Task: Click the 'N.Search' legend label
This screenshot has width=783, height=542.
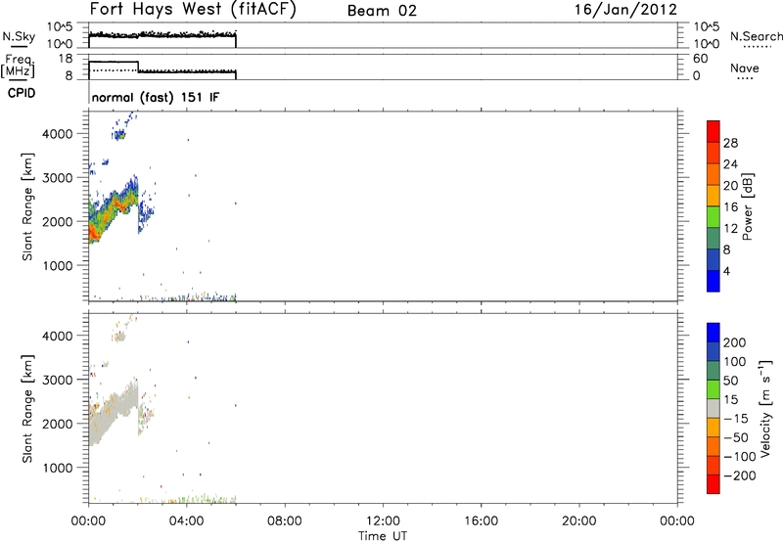Action: click(756, 36)
